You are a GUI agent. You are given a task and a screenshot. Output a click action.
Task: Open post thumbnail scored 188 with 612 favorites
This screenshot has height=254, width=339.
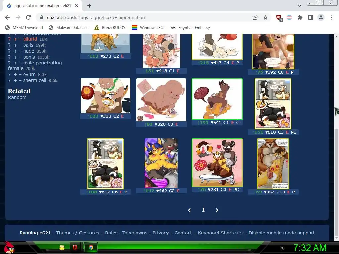coord(105,163)
